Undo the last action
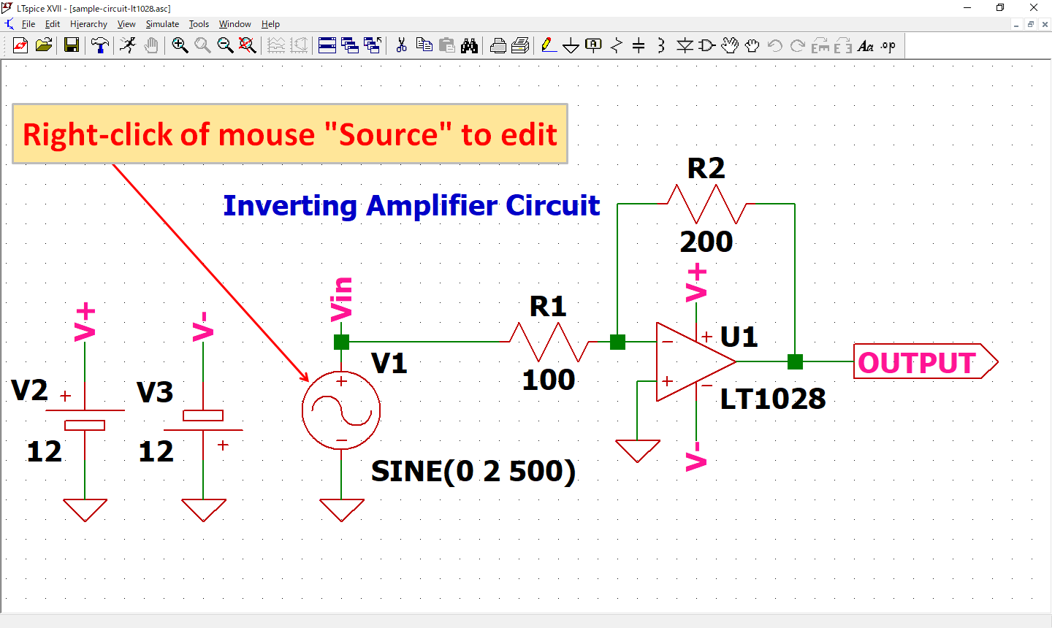Viewport: 1052px width, 628px height. click(x=773, y=45)
